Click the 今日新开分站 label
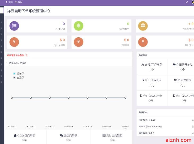The height and width of the screenshot is (144, 194). (x=184, y=64)
